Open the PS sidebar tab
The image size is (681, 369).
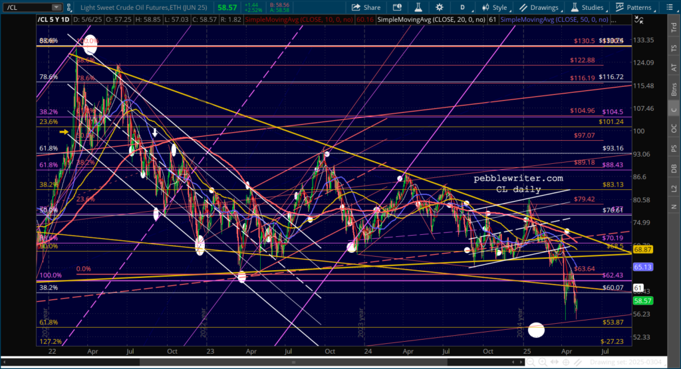click(674, 149)
